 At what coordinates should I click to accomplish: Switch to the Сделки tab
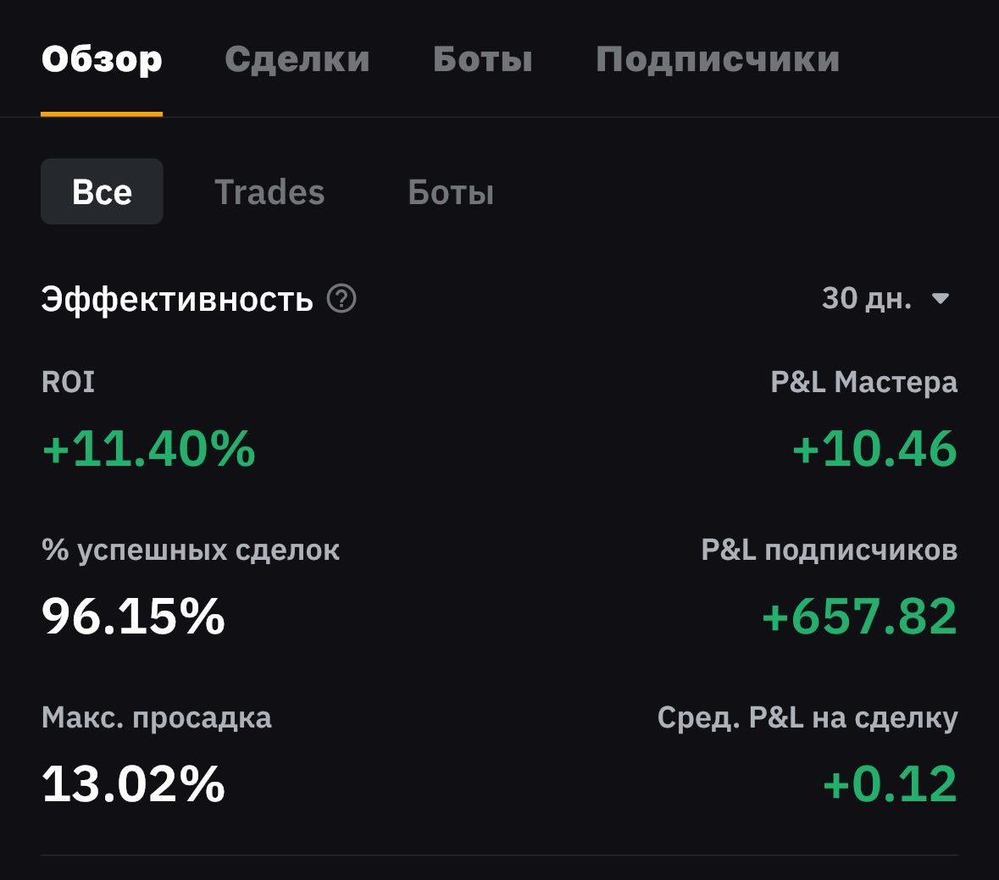tap(297, 59)
